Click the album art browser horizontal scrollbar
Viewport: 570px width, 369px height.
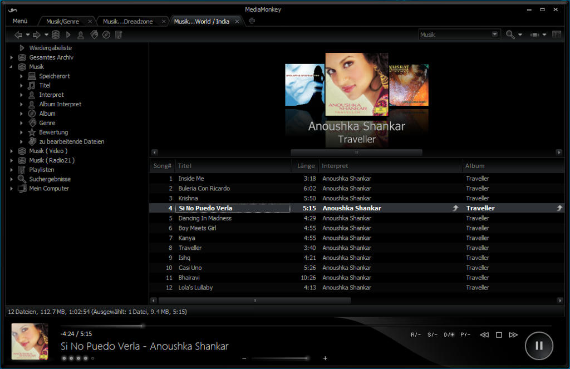tap(357, 152)
